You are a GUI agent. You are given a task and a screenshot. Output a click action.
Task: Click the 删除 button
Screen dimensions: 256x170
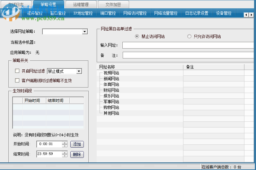point(77,154)
